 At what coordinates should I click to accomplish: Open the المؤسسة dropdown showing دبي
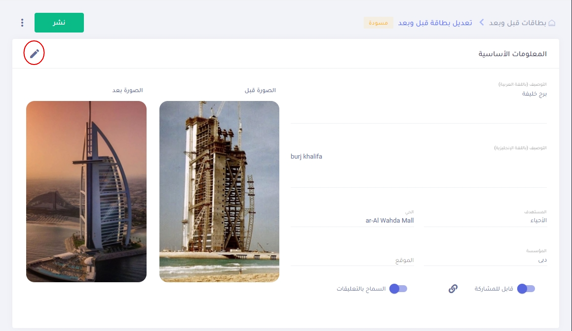pyautogui.click(x=485, y=260)
